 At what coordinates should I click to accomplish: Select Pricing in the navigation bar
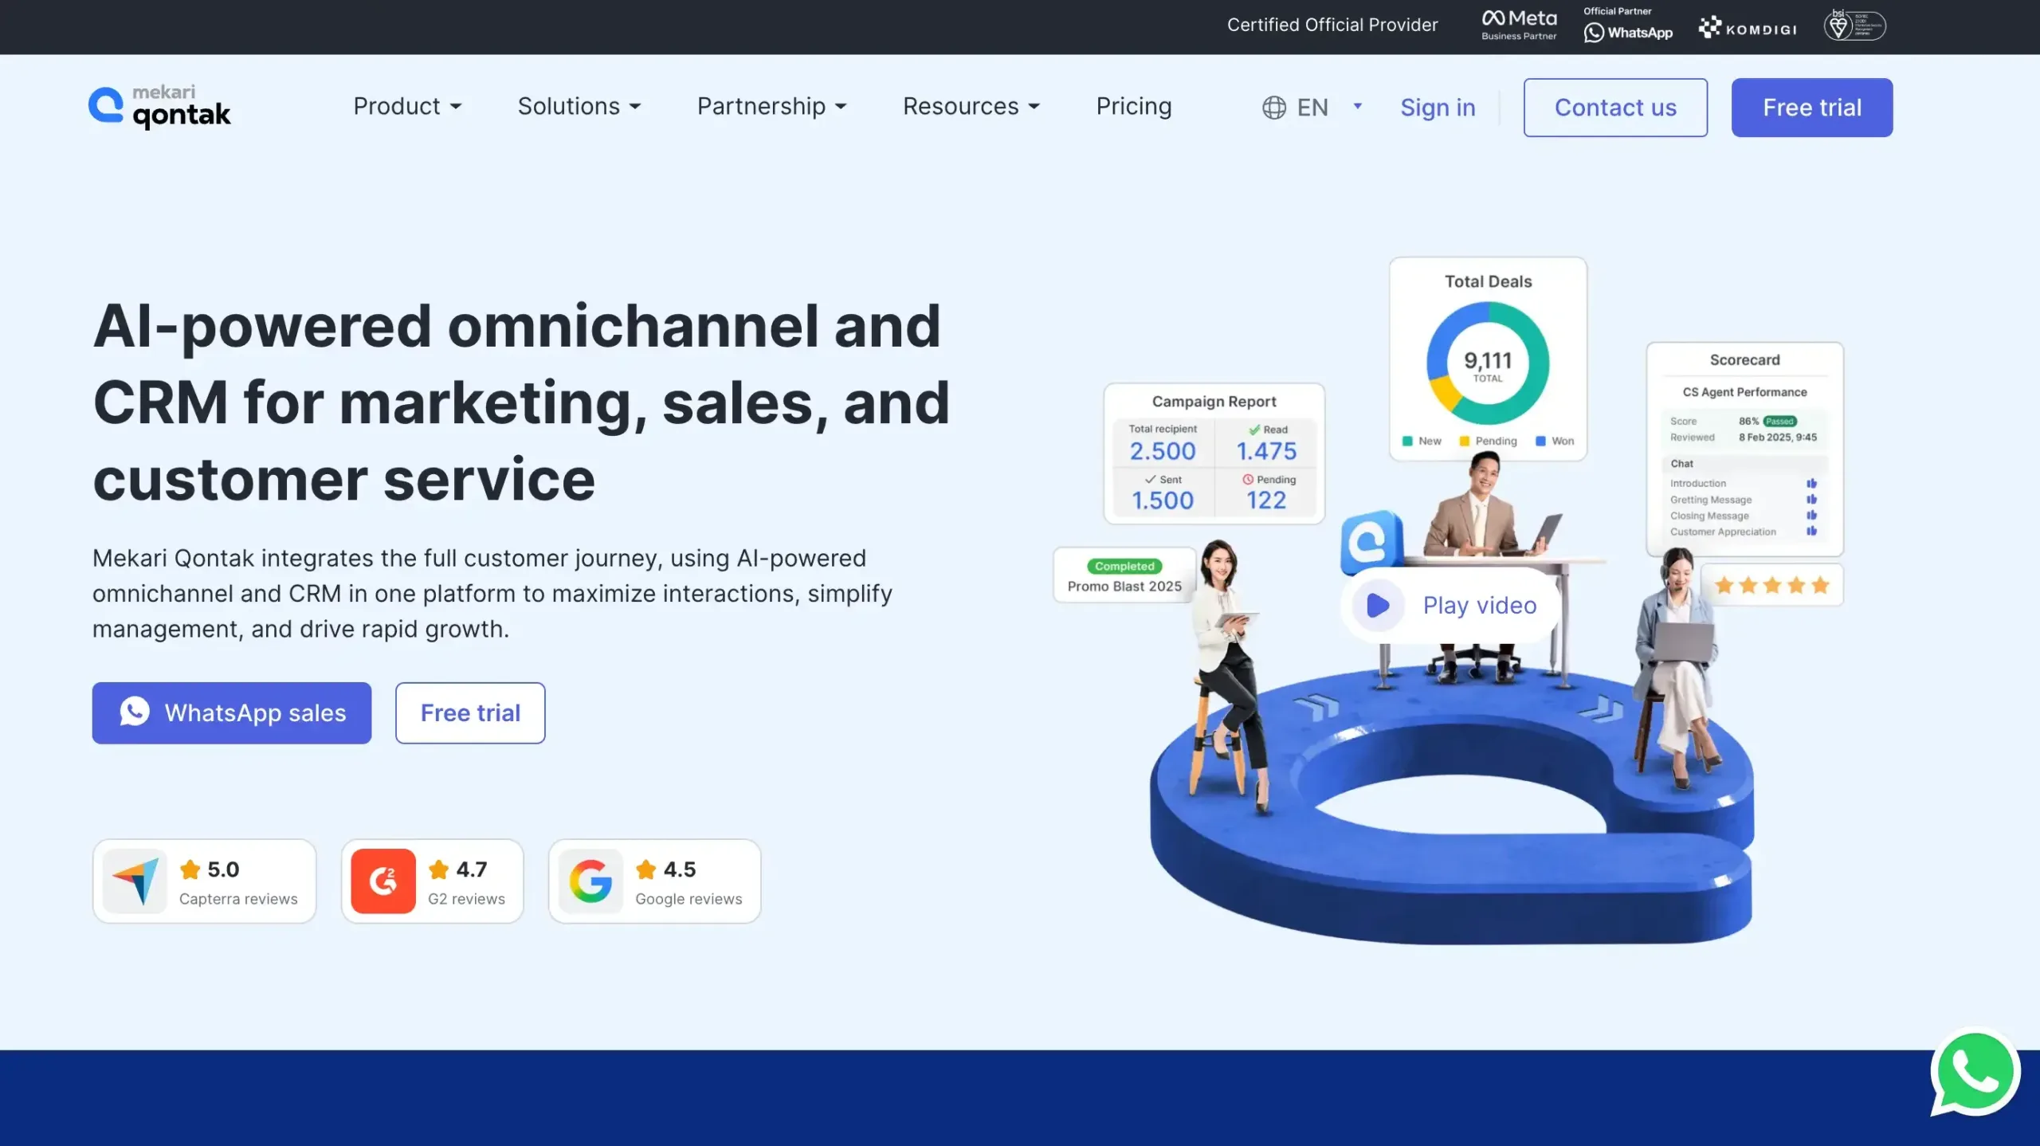[1134, 107]
